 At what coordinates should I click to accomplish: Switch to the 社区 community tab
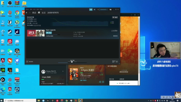pos(44,13)
